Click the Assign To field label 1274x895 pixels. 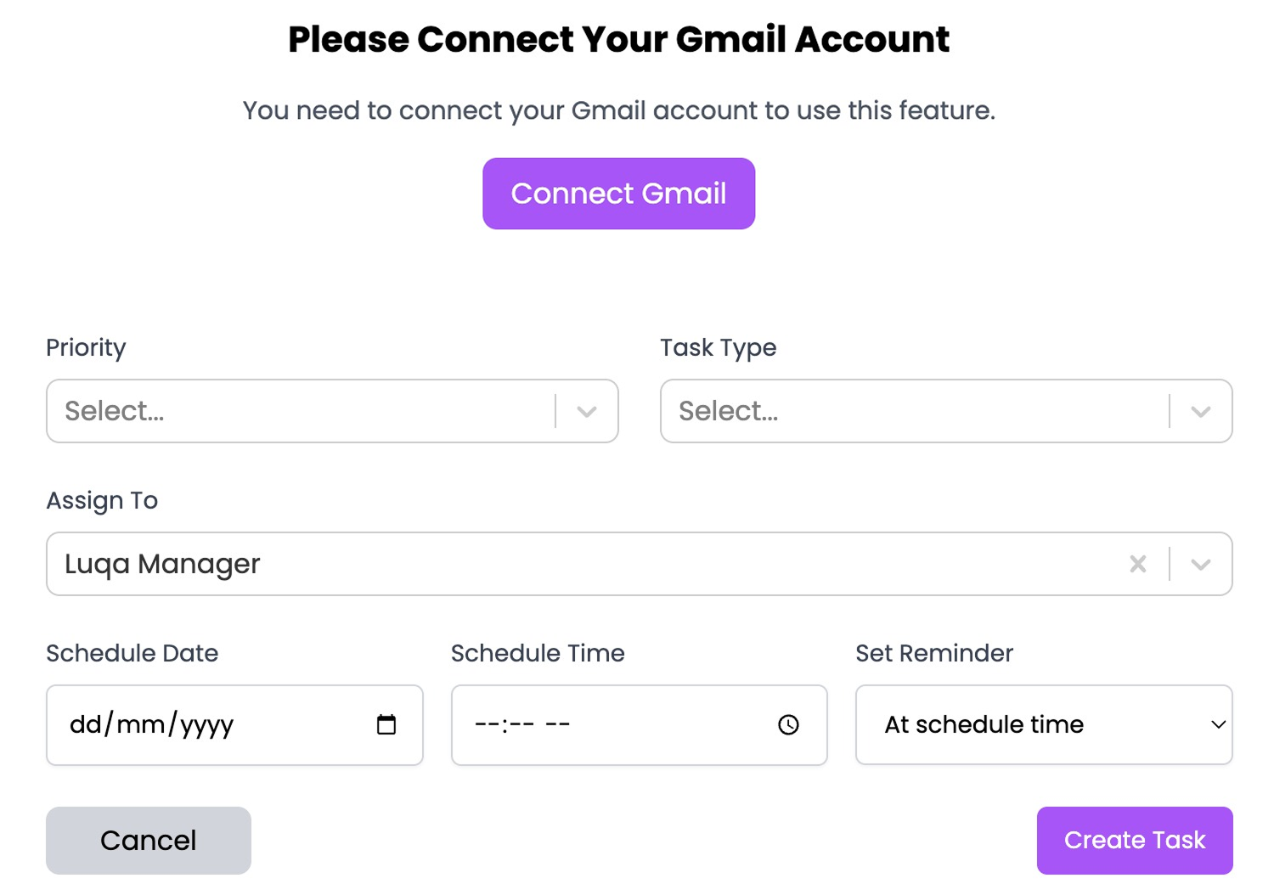click(102, 501)
